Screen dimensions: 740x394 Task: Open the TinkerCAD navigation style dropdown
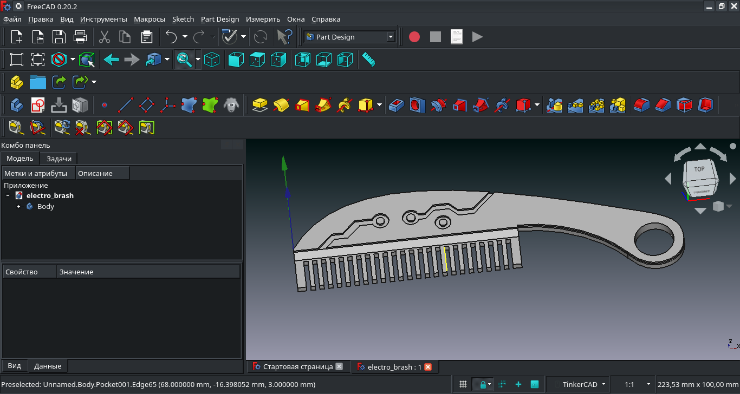click(577, 384)
